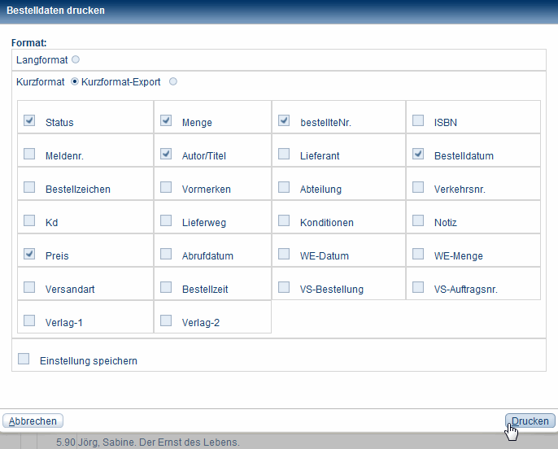Enable Einstellung speichern checkbox
Viewport: 558px width, 449px height.
pos(24,359)
